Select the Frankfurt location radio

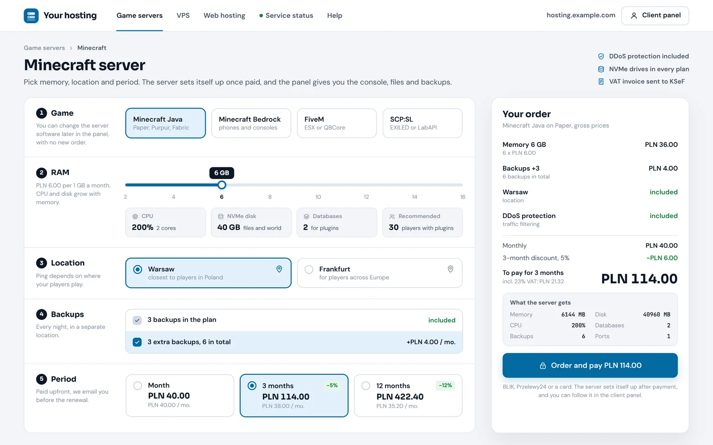pos(309,269)
